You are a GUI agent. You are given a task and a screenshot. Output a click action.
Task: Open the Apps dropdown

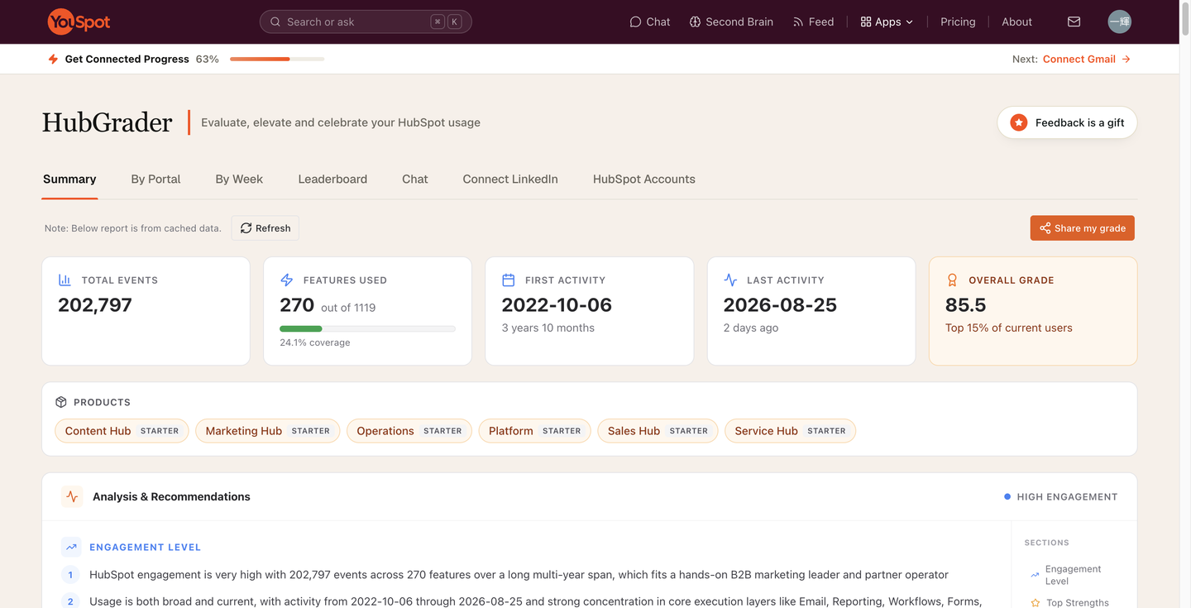[887, 22]
